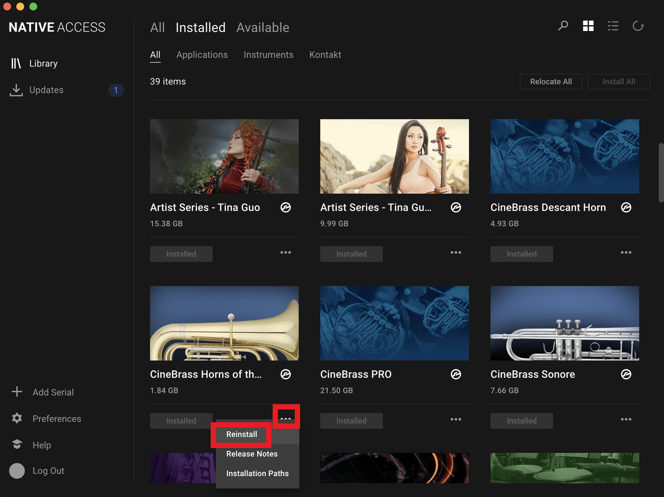Click the Updates count badge showing 1

tap(116, 90)
